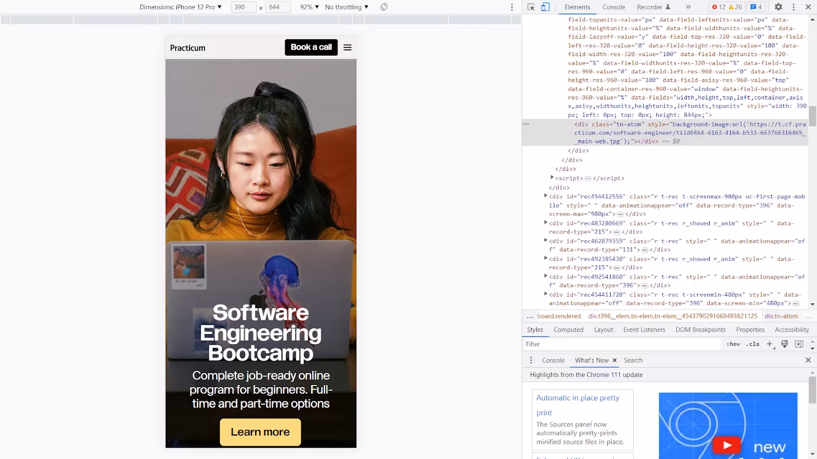Open the drawer three-dot menu
Image resolution: width=817 pixels, height=459 pixels.
click(x=531, y=360)
